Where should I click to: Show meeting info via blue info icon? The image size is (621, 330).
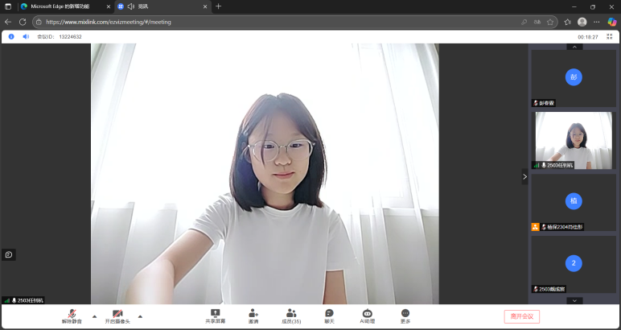(11, 36)
